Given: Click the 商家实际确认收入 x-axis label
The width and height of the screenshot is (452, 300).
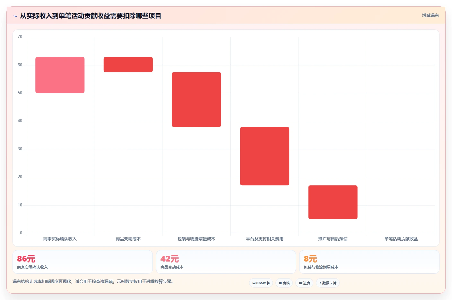Looking at the screenshot, I should pyautogui.click(x=60, y=239).
